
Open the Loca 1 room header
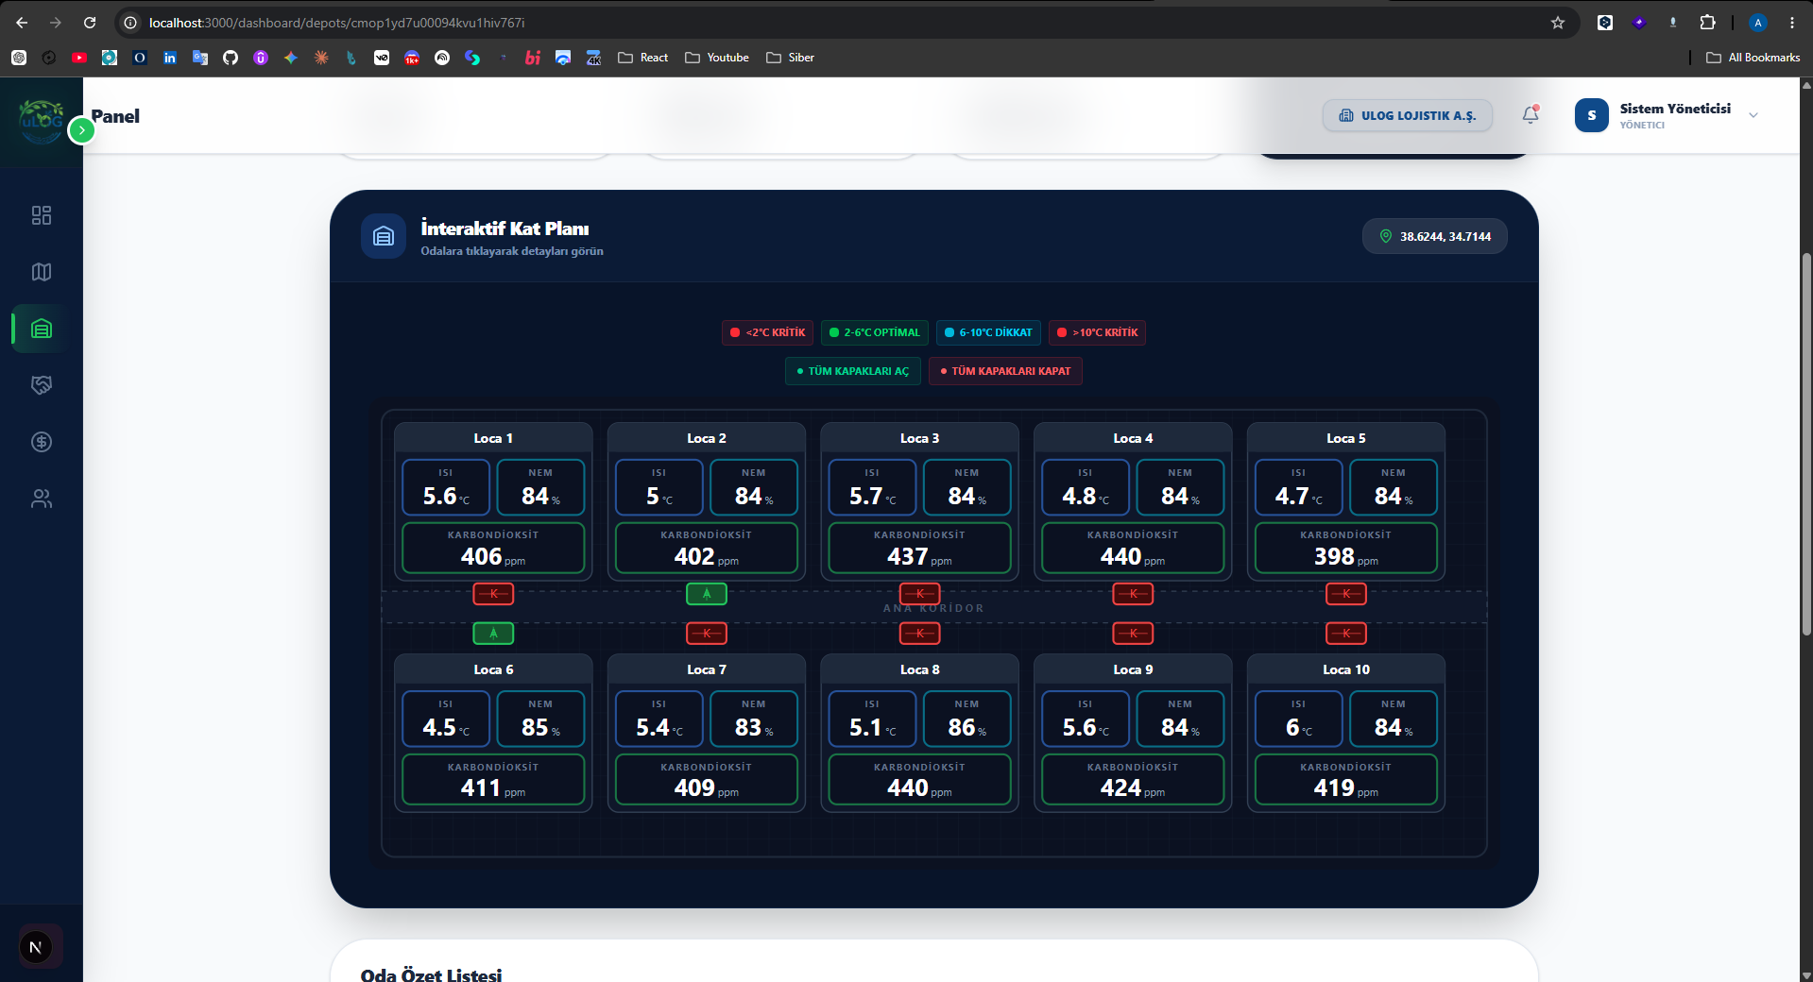(x=493, y=438)
